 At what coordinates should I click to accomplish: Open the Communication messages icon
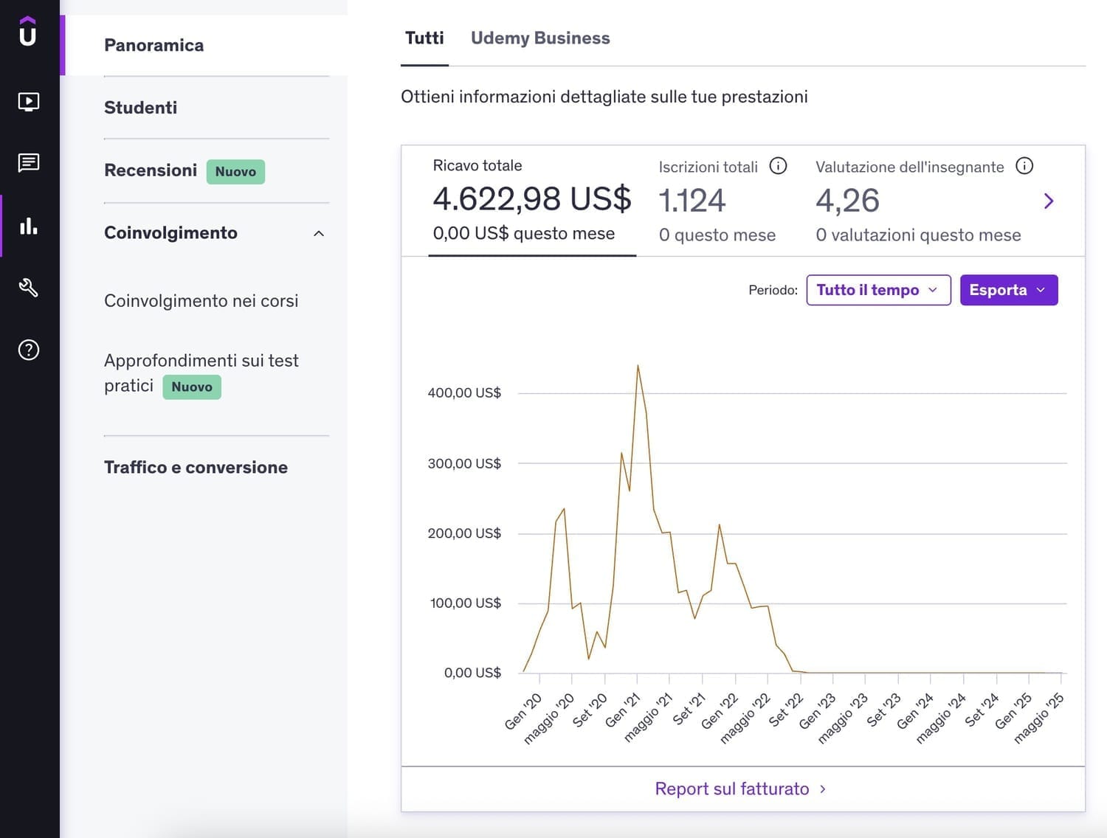click(28, 162)
